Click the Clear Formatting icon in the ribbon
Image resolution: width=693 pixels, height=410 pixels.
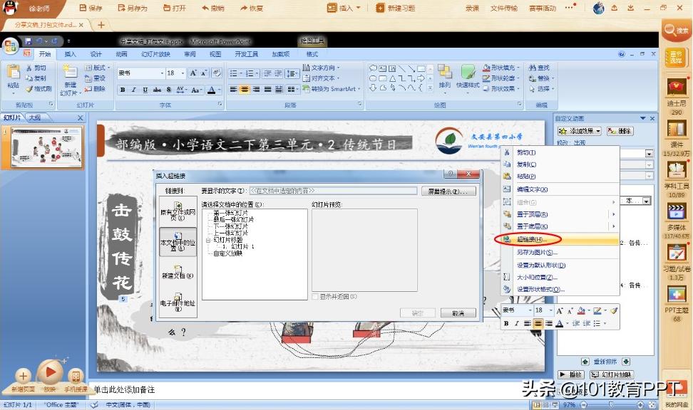click(217, 73)
